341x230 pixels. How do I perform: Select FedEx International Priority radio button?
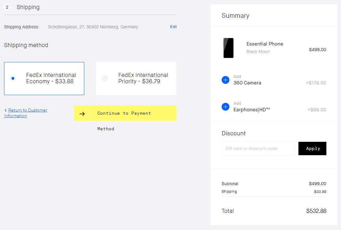105,78
